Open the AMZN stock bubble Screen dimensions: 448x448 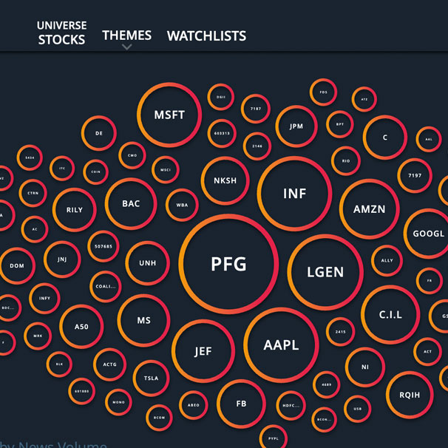pyautogui.click(x=369, y=209)
